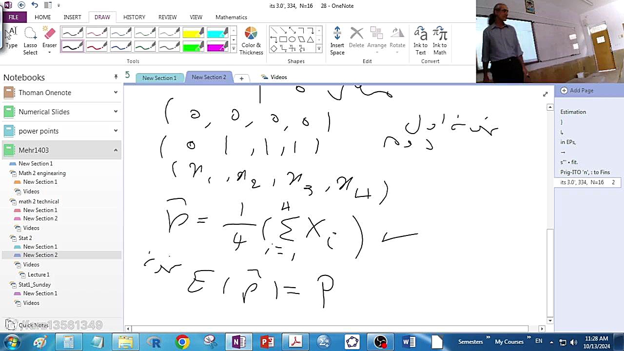Click the EN language indicator in the taskbar
Viewport: 624px width, 351px height.
pos(539,341)
